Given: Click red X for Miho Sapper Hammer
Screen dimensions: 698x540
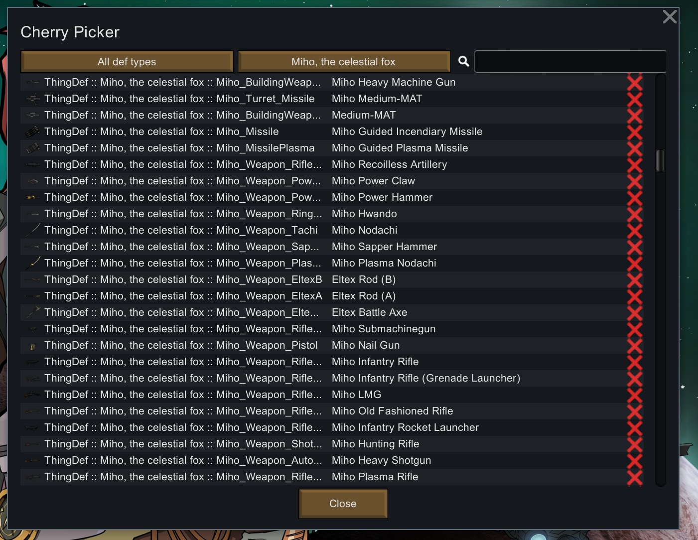Looking at the screenshot, I should pos(634,247).
